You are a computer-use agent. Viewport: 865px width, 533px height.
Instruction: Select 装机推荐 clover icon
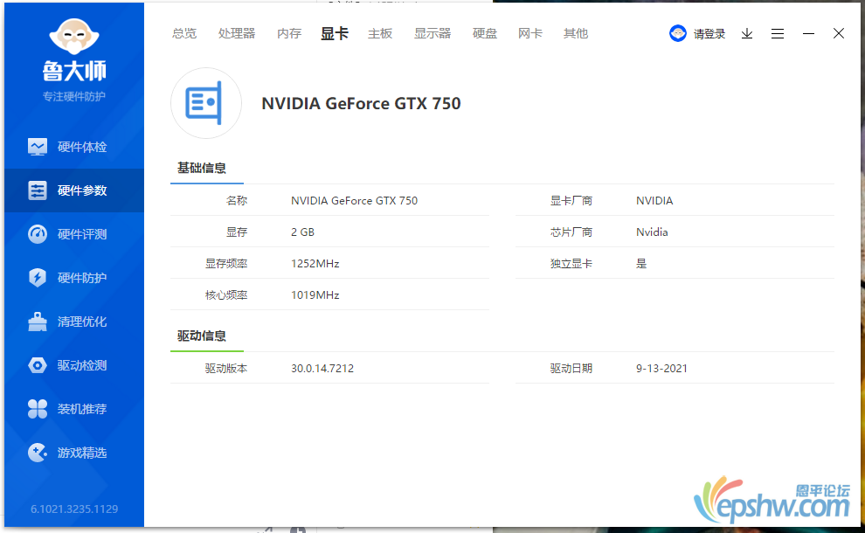(38, 409)
